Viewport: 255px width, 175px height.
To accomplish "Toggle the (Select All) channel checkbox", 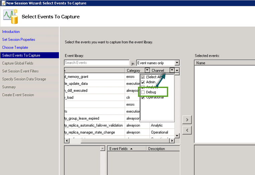I will click(143, 77).
